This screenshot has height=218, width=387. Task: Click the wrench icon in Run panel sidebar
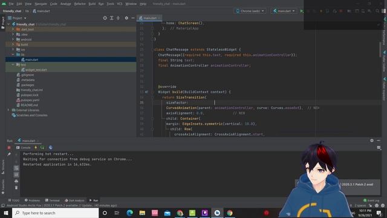pos(9,154)
